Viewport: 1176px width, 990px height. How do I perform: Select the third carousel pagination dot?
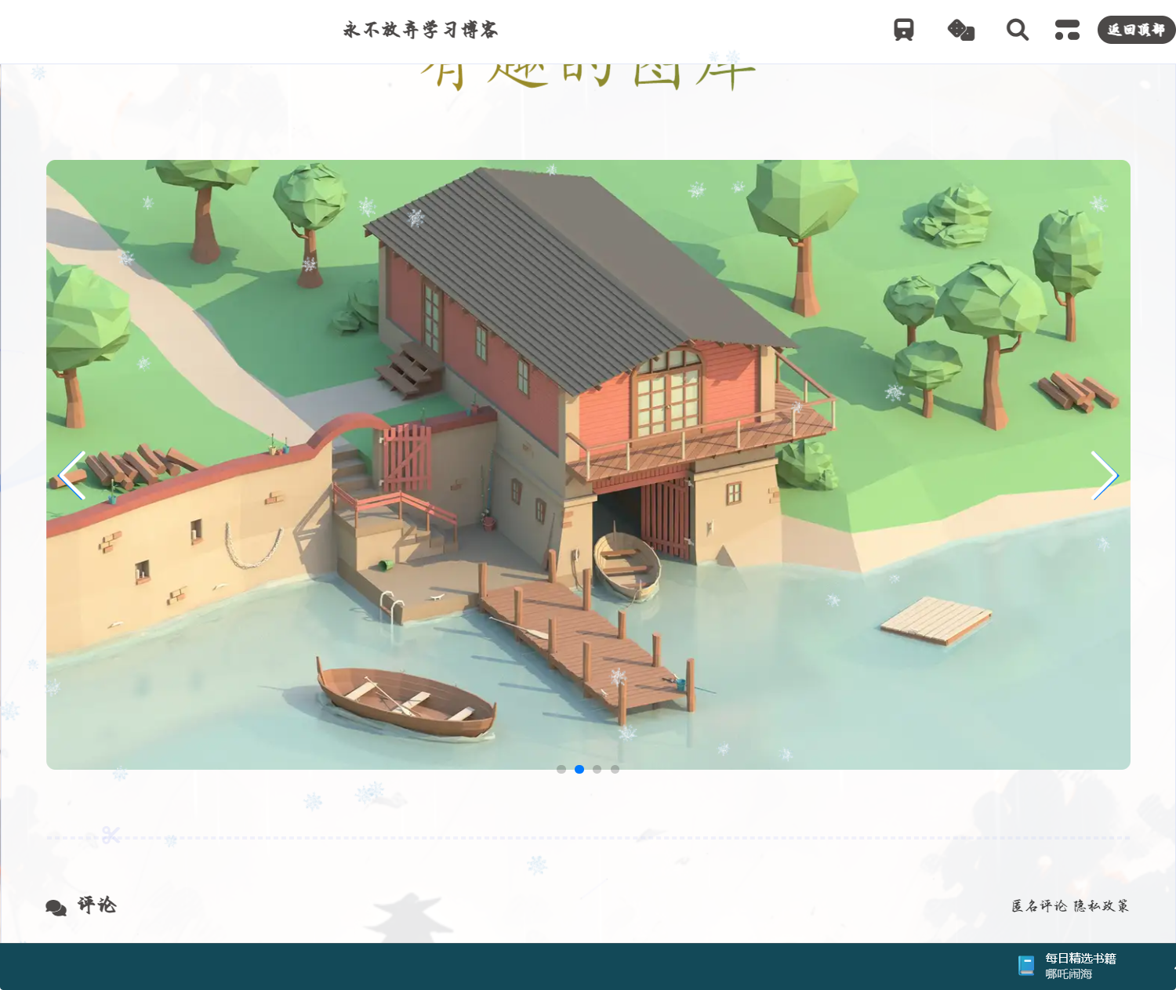pyautogui.click(x=597, y=769)
